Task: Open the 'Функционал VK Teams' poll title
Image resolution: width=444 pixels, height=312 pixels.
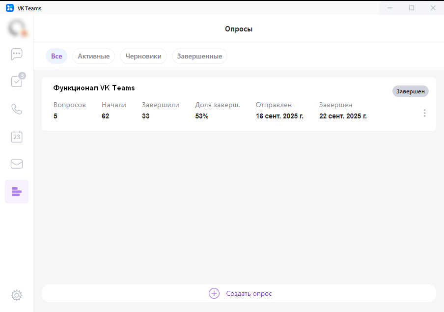Action: (x=94, y=88)
